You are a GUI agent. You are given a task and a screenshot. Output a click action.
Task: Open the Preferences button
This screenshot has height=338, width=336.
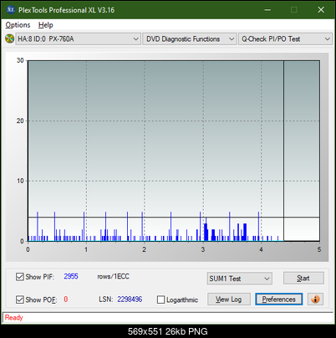pos(279,300)
